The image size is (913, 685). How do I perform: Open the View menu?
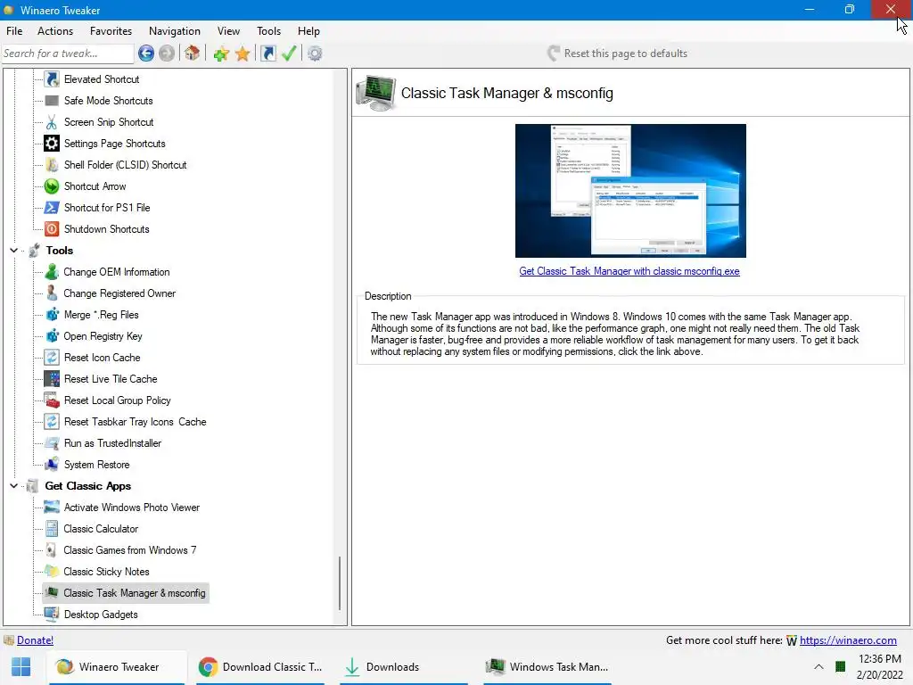[228, 31]
